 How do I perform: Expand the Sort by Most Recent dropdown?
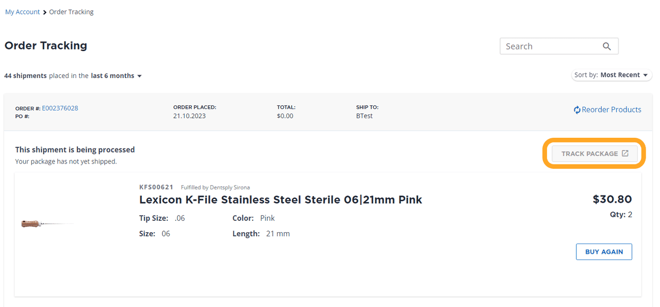(612, 75)
